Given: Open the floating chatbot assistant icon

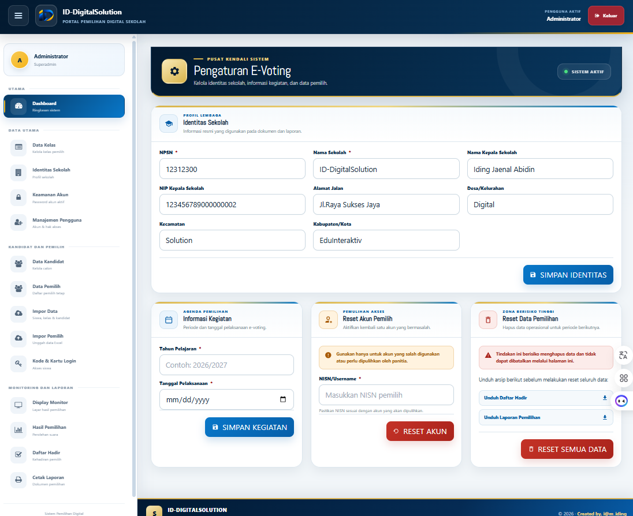Looking at the screenshot, I should point(621,401).
